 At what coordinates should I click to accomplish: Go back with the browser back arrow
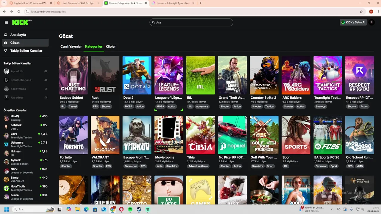click(4, 12)
